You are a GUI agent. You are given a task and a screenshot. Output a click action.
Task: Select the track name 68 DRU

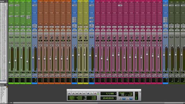click(171, 77)
